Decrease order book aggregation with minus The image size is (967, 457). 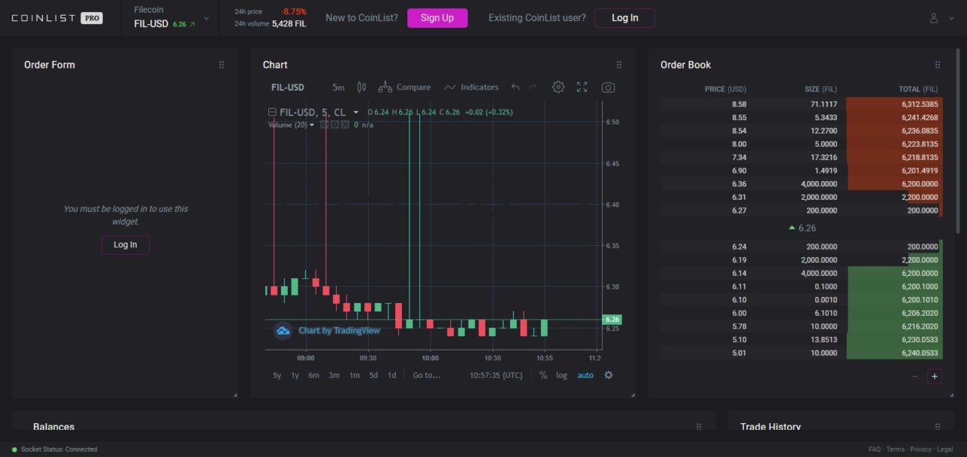pos(915,376)
